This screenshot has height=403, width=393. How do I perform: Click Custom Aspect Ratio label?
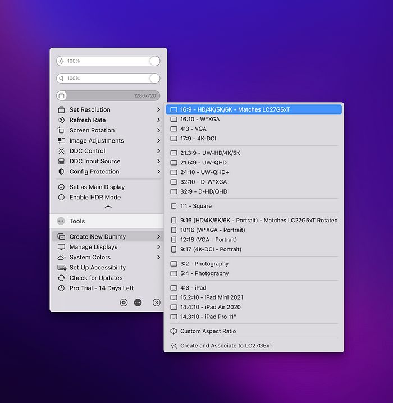pyautogui.click(x=208, y=331)
